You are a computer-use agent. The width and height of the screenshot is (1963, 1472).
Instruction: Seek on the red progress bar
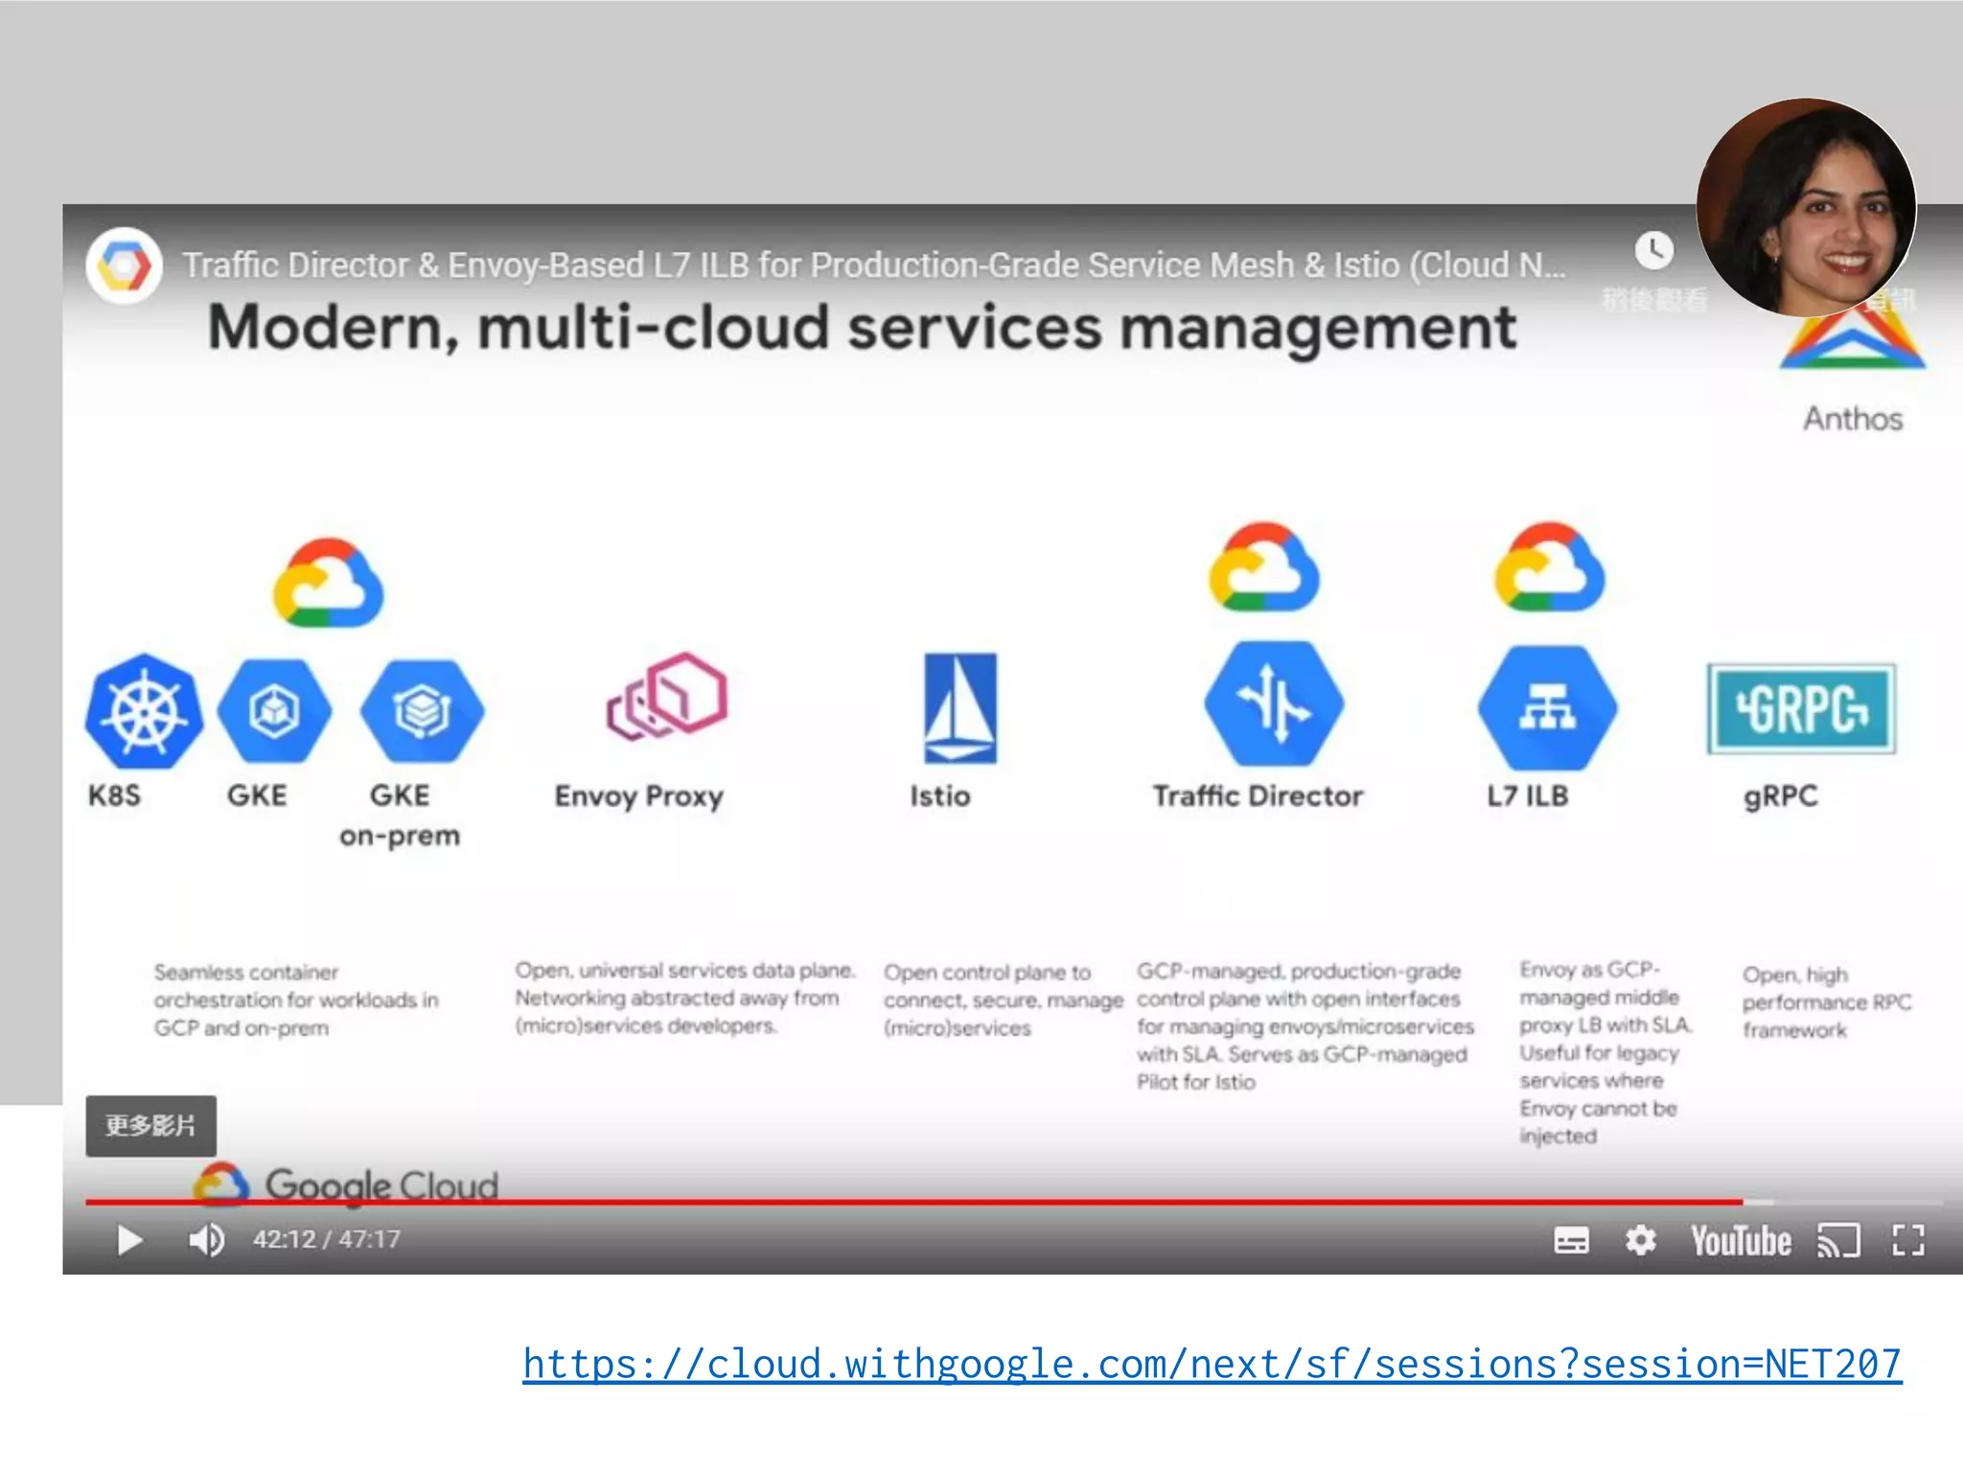(x=1013, y=1201)
